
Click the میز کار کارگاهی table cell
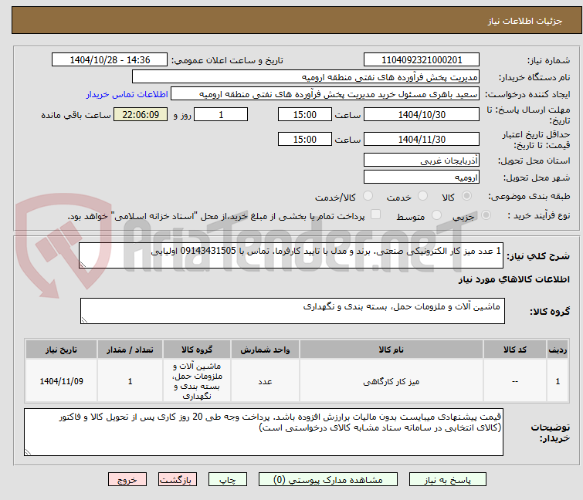(391, 381)
